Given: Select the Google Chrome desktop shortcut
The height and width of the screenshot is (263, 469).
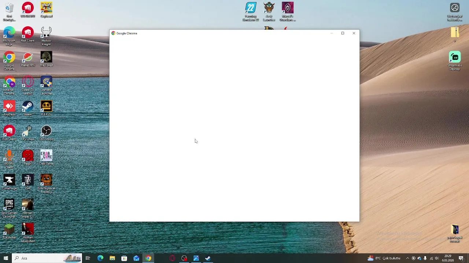Looking at the screenshot, I should 9,61.
